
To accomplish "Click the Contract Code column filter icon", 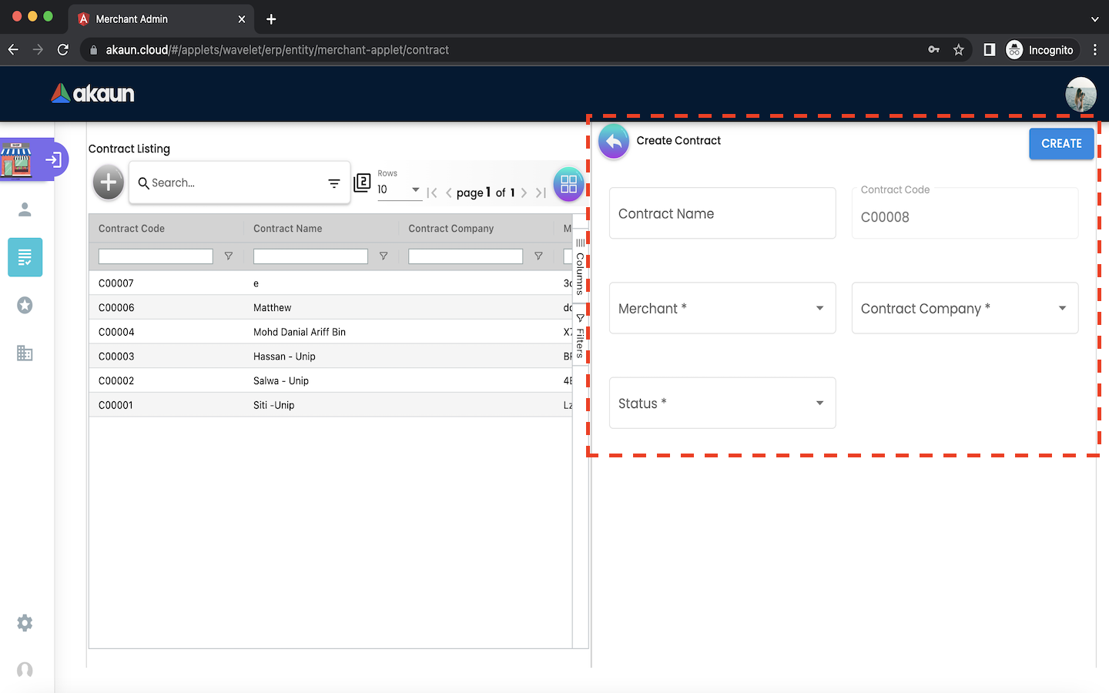I will (x=229, y=256).
